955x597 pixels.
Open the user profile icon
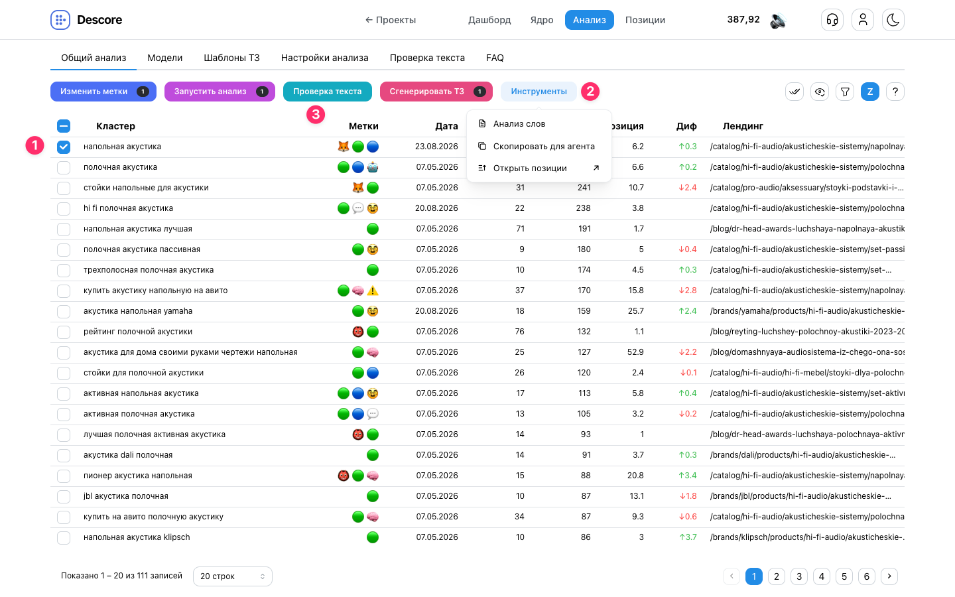(863, 20)
